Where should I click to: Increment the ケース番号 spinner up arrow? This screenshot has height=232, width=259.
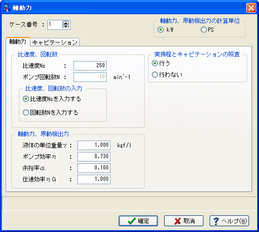[66, 23]
